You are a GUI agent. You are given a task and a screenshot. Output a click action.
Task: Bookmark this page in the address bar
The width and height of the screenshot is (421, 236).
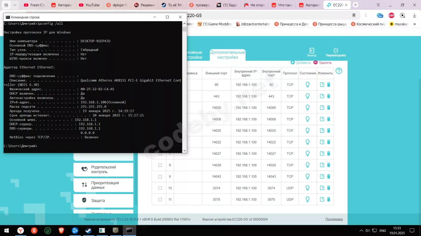click(x=354, y=15)
